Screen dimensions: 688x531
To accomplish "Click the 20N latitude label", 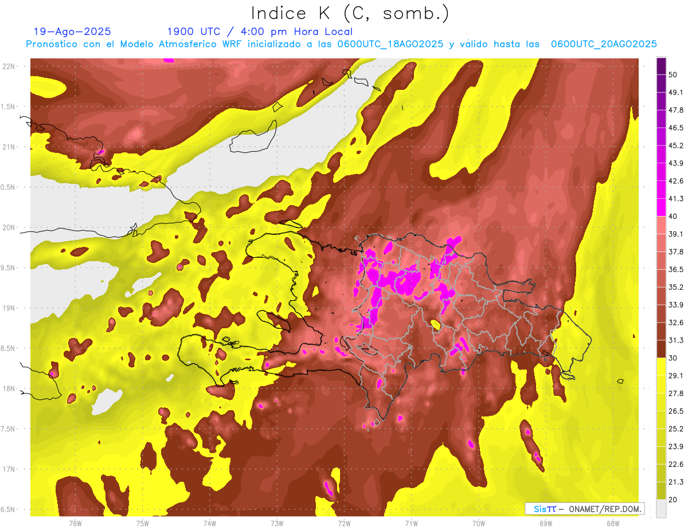I will coord(9,228).
